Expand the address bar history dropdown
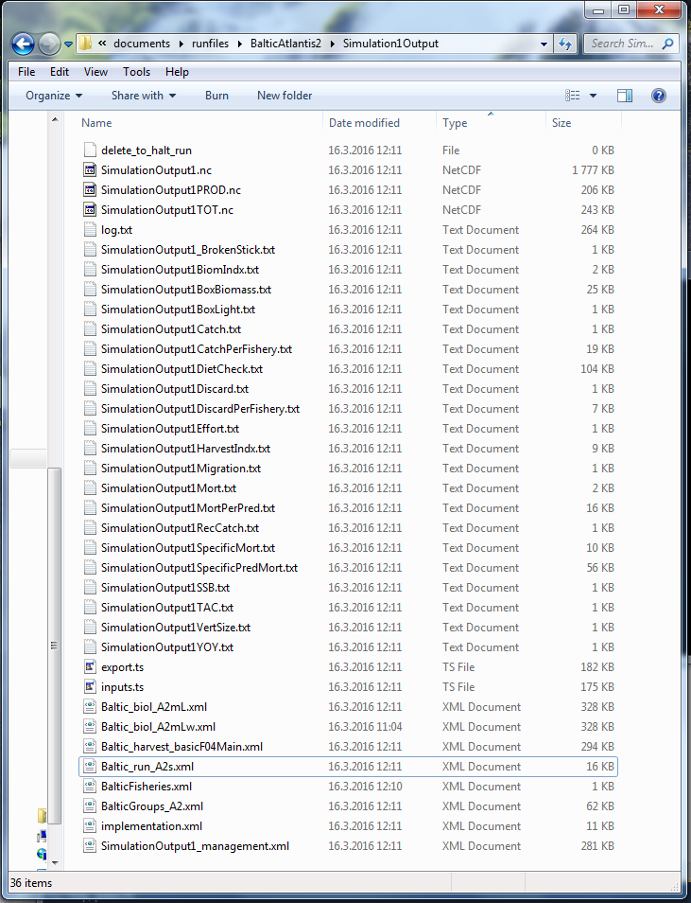The height and width of the screenshot is (903, 691). [544, 44]
